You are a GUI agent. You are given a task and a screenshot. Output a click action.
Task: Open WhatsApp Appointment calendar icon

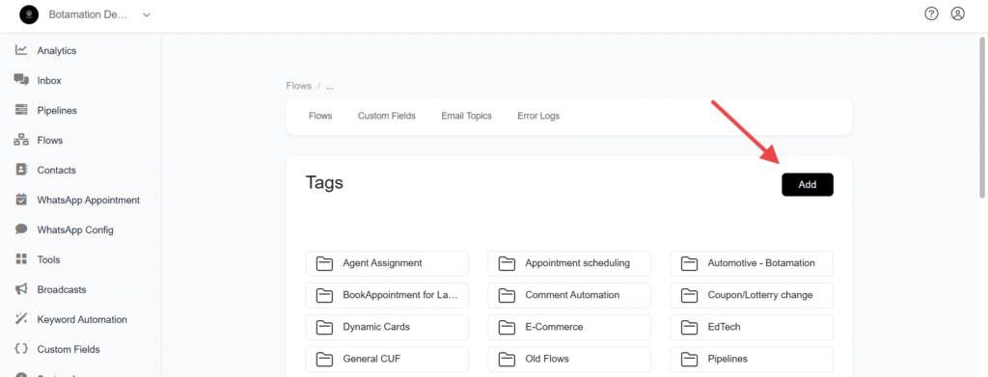[x=21, y=200]
